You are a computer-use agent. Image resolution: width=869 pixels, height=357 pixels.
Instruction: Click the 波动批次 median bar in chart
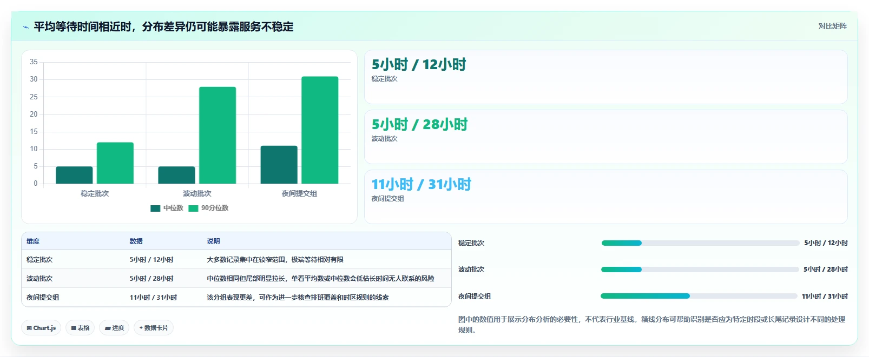click(176, 175)
